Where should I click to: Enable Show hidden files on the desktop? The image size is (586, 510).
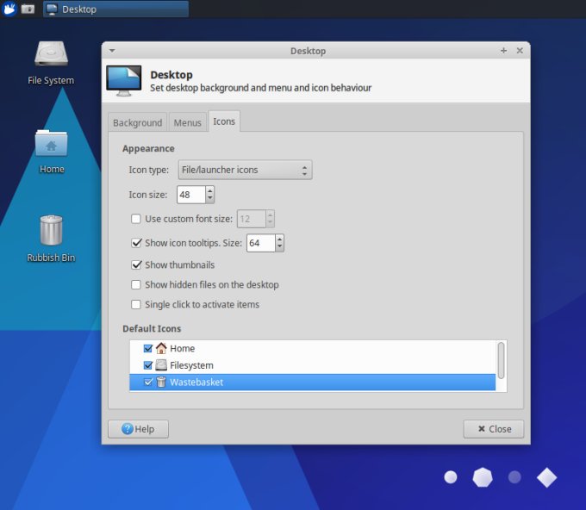pos(136,285)
